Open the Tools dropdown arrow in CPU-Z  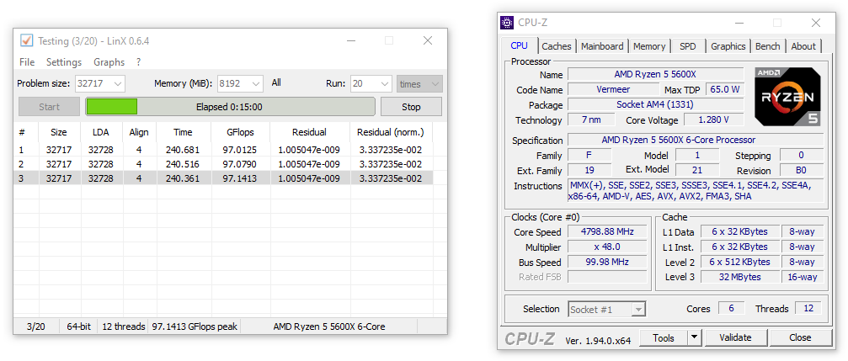(694, 337)
